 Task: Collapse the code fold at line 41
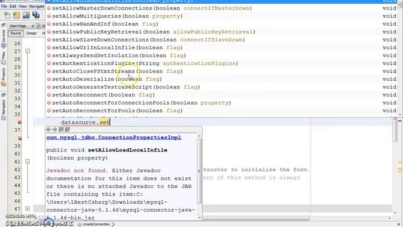[28, 161]
